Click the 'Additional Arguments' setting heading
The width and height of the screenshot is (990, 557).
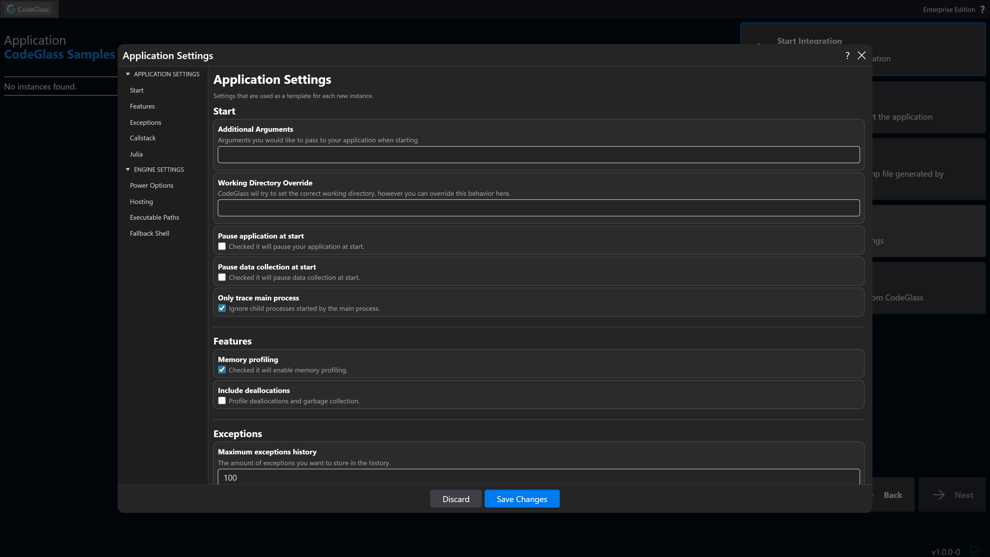[255, 129]
